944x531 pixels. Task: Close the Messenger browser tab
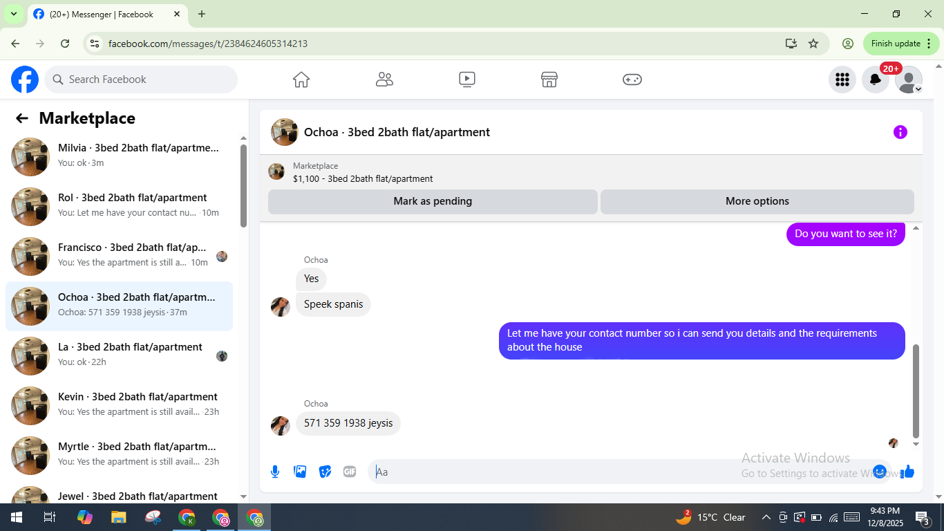pyautogui.click(x=177, y=14)
